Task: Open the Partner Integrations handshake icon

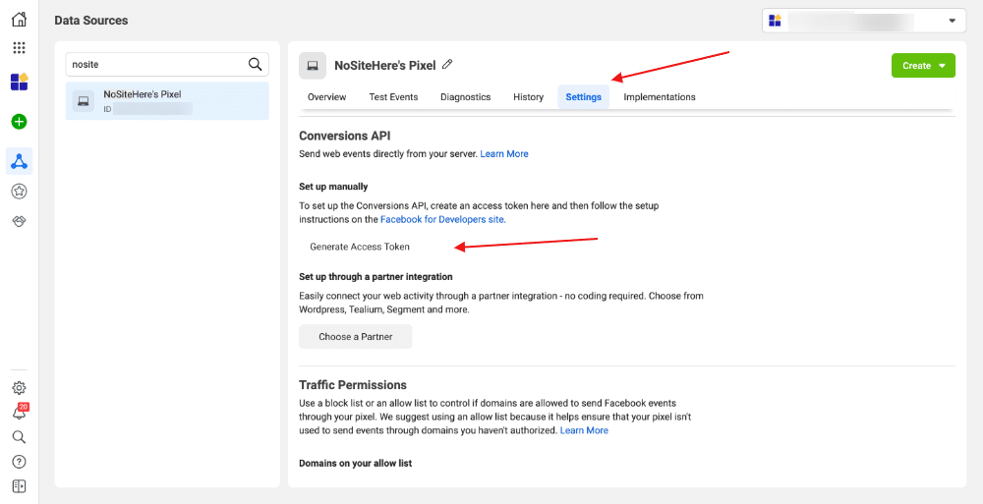Action: (x=19, y=221)
